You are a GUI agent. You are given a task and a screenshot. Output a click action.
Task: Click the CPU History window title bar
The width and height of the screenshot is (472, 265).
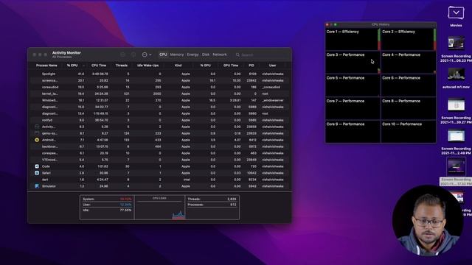click(381, 24)
